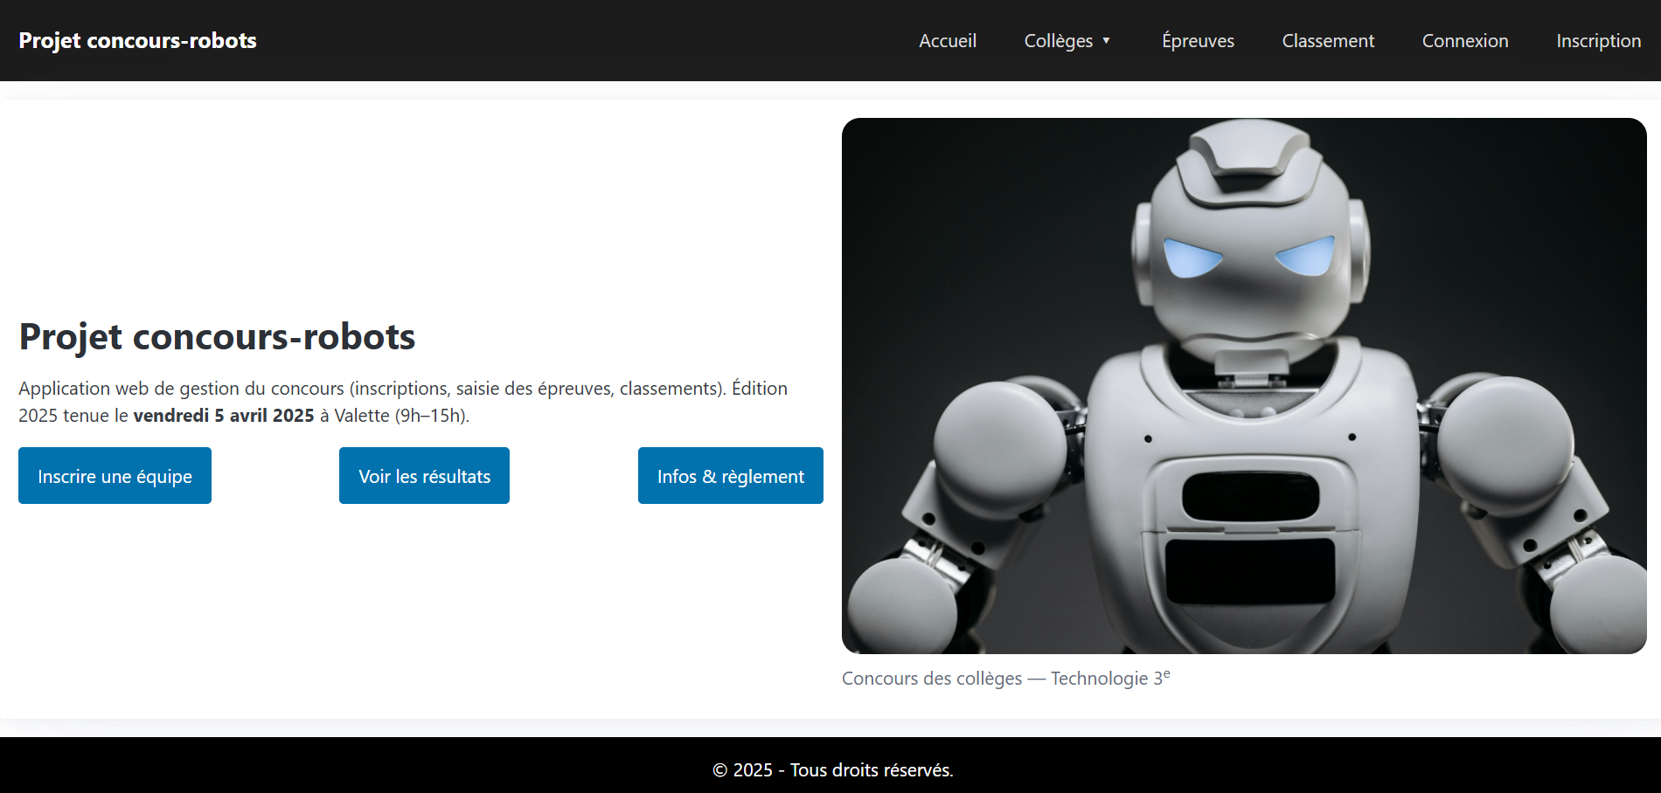Click the caption Concours des collèges — Technologie 3e
This screenshot has height=793, width=1661.
point(1005,679)
